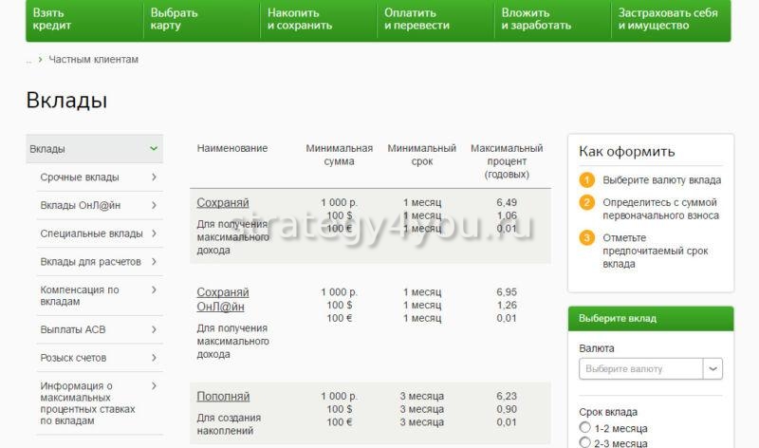The width and height of the screenshot is (759, 448).
Task: Open the Сохраняй ОнЛ@йн deposit link
Action: coord(223,299)
